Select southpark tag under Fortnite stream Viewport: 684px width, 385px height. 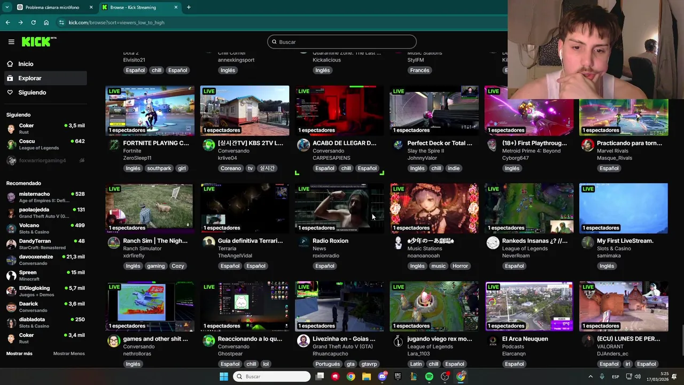click(159, 168)
